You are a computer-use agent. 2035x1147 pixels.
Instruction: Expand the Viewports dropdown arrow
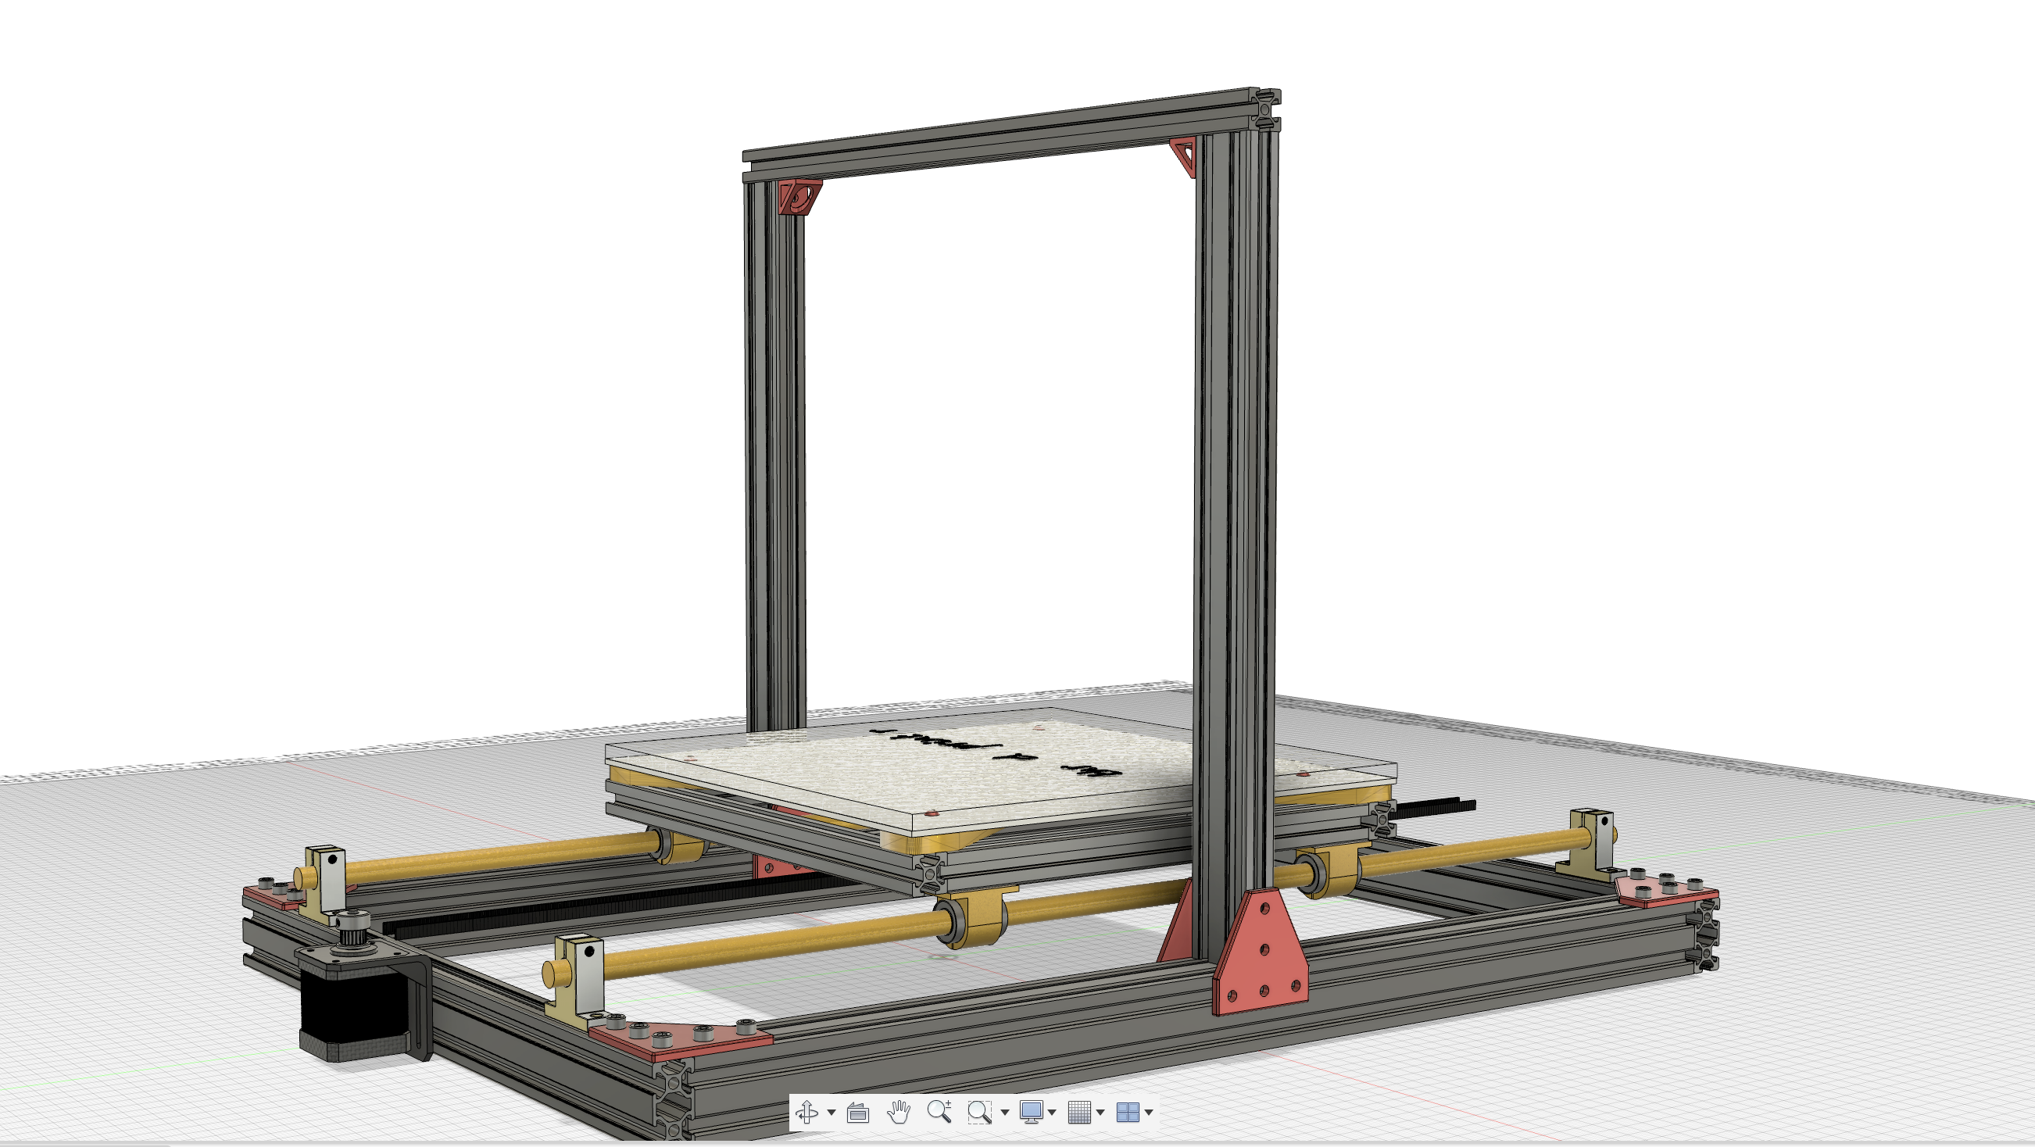[x=1150, y=1113]
